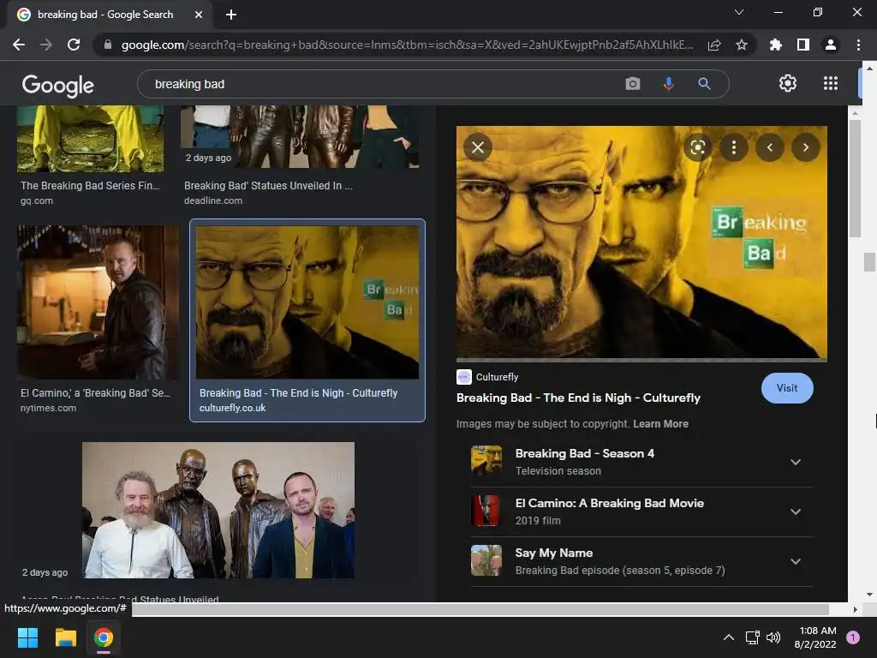Share this page from the address bar
877x658 pixels.
coord(714,45)
